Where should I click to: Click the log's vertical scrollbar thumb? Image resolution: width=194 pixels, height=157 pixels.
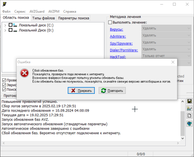tap(183, 123)
